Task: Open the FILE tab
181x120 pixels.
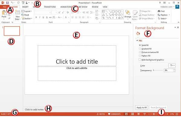Action: [5, 7]
